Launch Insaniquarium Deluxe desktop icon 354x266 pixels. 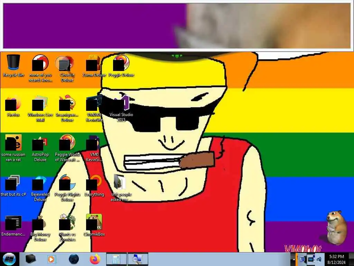click(x=67, y=108)
